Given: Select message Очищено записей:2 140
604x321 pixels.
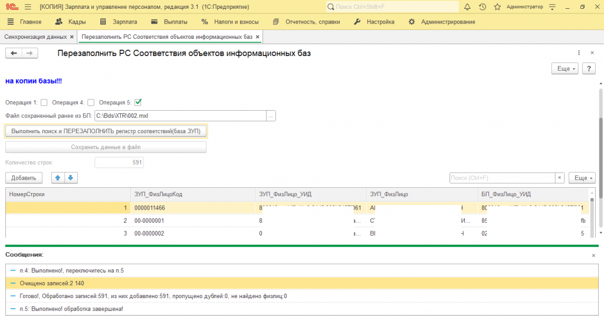Looking at the screenshot, I should point(302,283).
